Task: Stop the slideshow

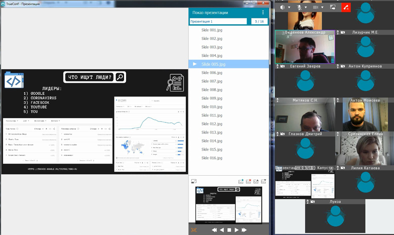Action: (x=229, y=230)
